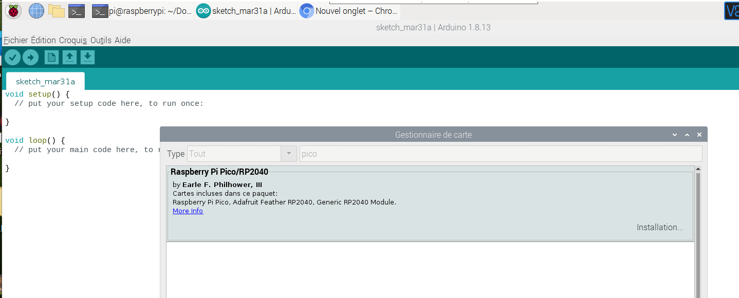
Task: Click the 'Cartes incluses dans ce paquet' line
Action: (x=225, y=194)
